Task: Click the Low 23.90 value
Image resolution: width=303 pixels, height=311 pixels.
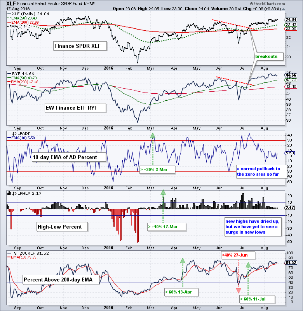Action: coord(172,9)
